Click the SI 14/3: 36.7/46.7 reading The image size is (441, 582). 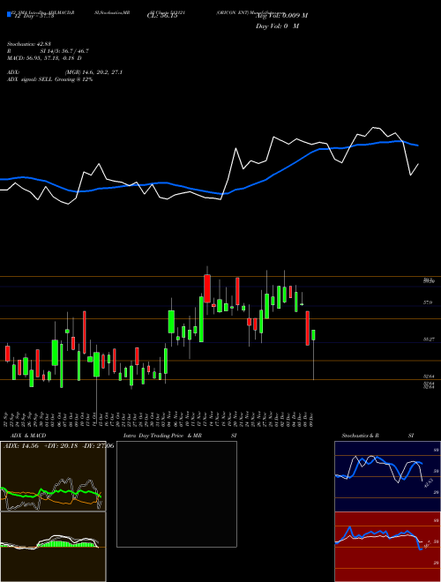pyautogui.click(x=64, y=51)
